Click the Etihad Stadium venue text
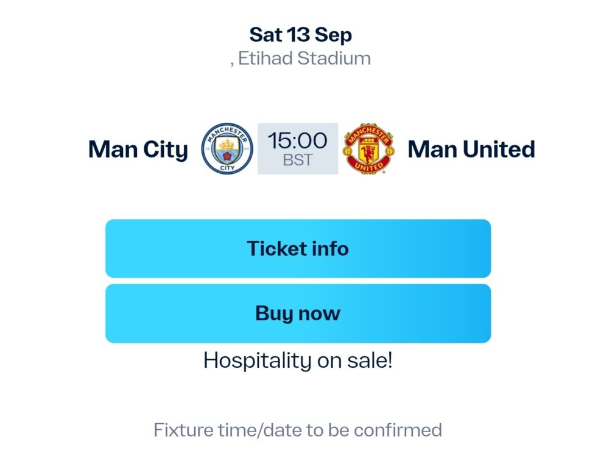Viewport: 609px width, 462px height. tap(304, 58)
